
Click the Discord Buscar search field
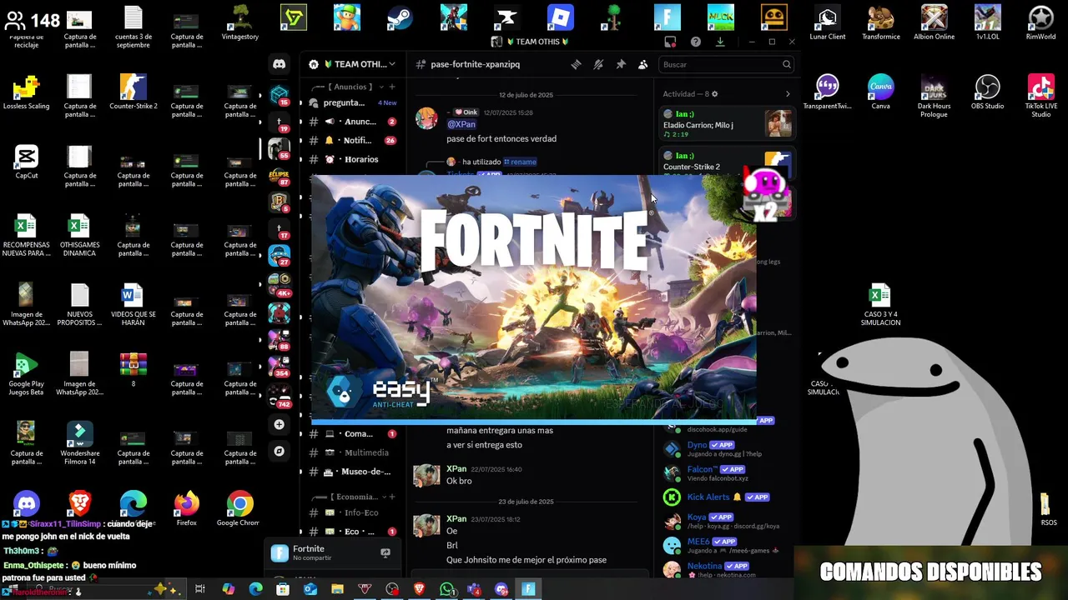tap(726, 64)
